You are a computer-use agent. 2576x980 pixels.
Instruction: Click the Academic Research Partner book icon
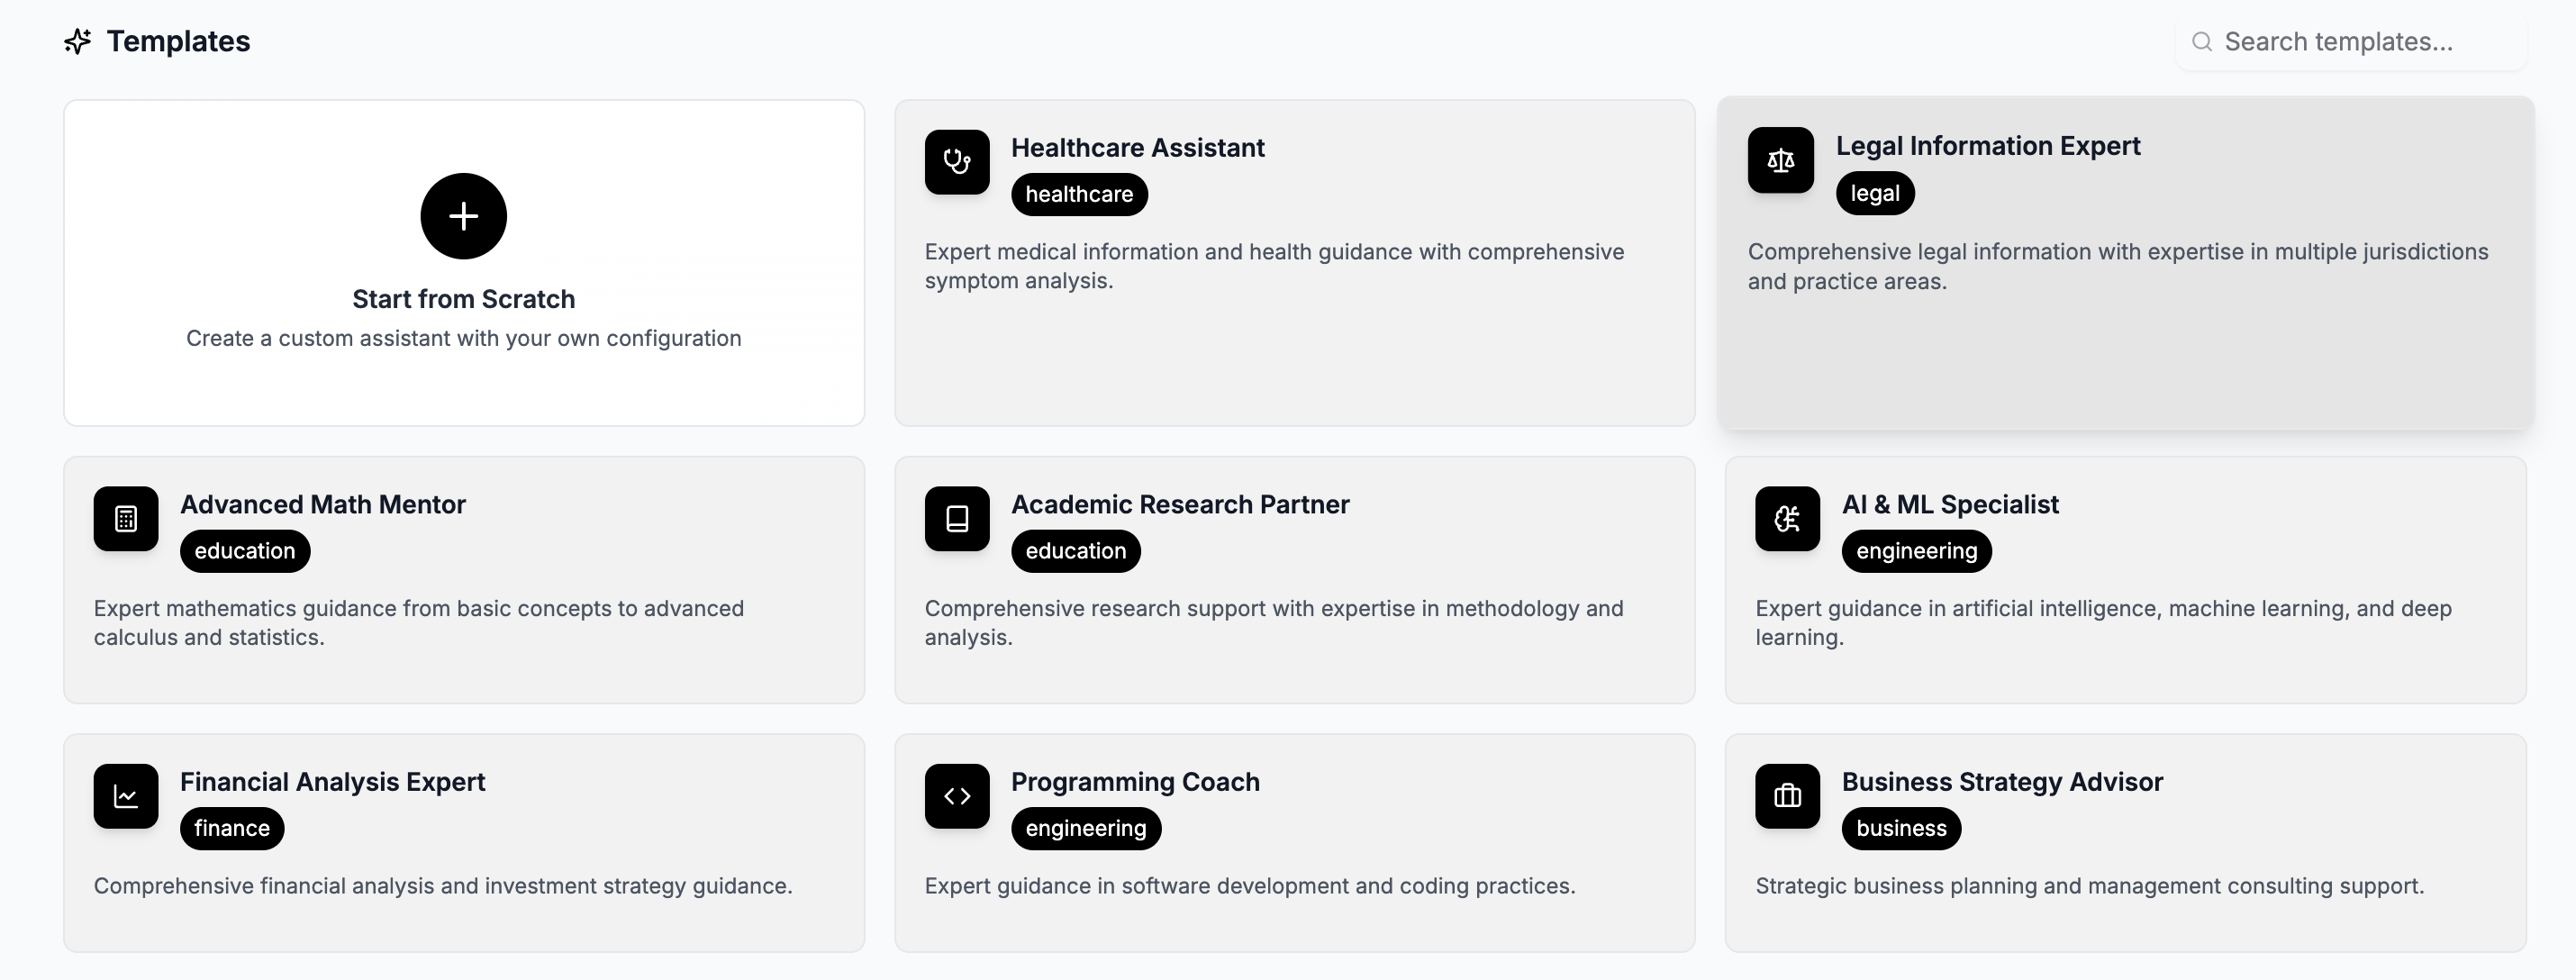tap(957, 519)
